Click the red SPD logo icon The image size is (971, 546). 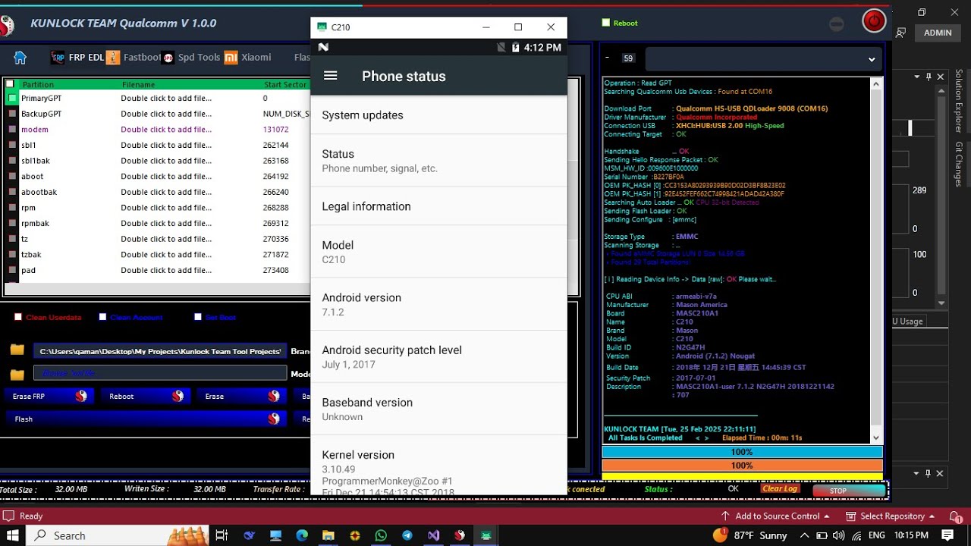pos(168,58)
